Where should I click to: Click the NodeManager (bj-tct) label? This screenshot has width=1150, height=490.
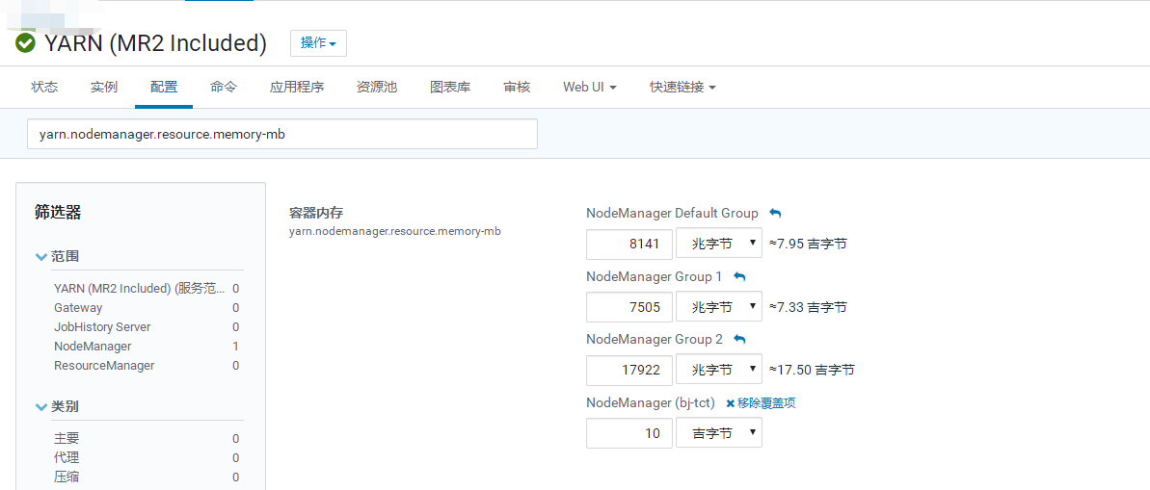point(651,402)
